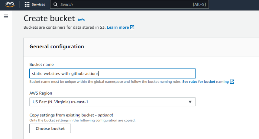Click the AWS Region dropdown arrow

(190, 102)
